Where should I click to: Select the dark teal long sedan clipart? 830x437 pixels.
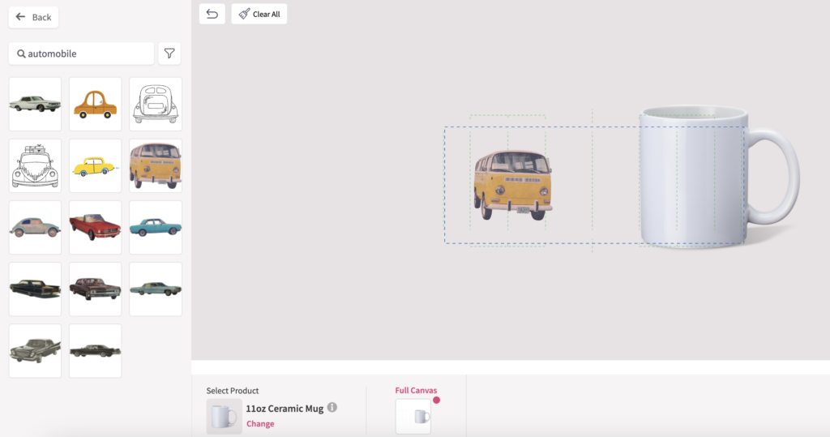35,289
